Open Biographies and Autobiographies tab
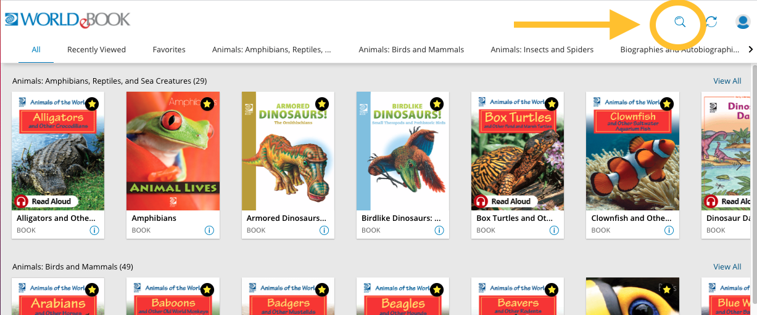 coord(679,50)
